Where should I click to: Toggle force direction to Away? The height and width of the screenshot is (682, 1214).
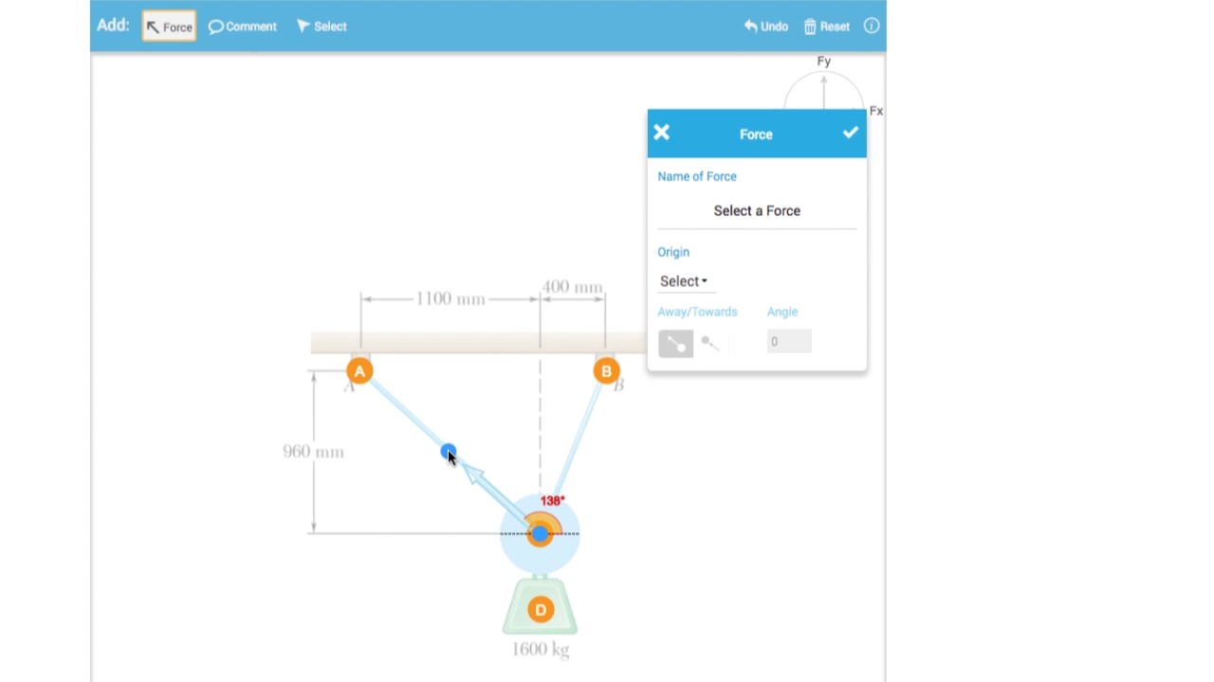pyautogui.click(x=675, y=343)
